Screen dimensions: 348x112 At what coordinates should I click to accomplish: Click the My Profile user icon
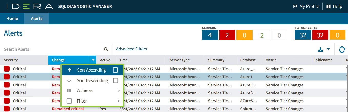pyautogui.click(x=295, y=6)
